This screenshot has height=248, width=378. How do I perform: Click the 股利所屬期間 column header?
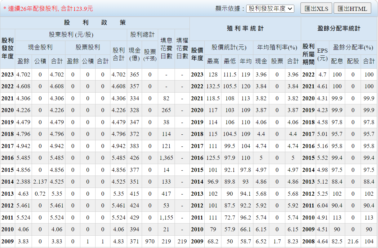click(x=308, y=54)
